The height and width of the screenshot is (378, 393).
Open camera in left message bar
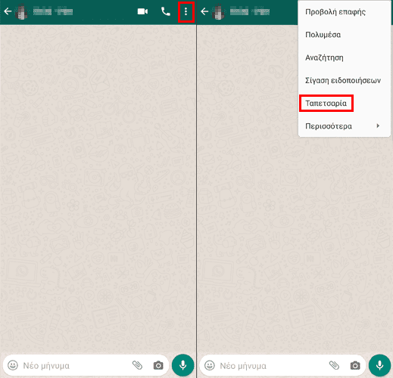point(158,365)
